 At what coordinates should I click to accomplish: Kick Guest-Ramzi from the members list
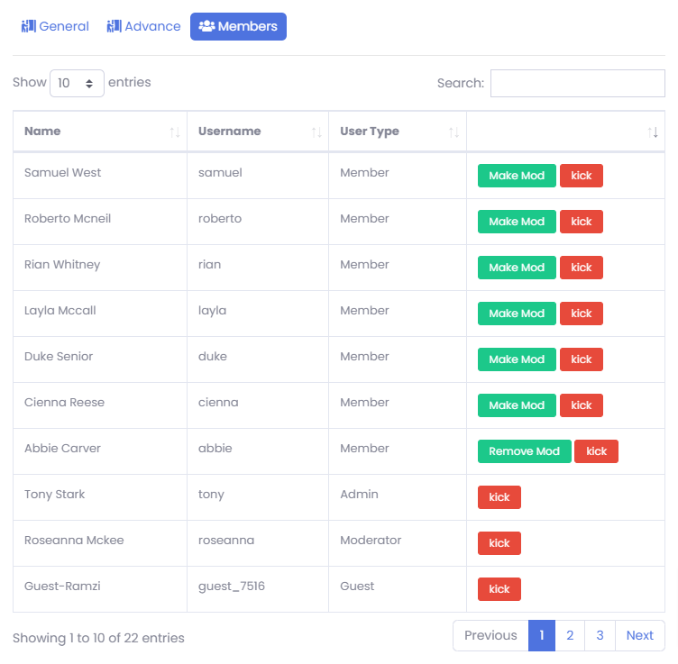pos(499,589)
